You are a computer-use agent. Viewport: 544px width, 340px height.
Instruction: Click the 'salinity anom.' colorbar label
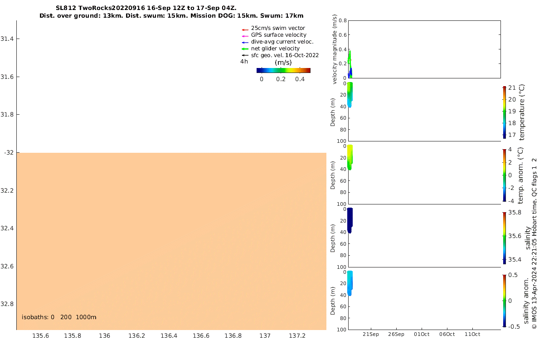[x=526, y=301]
